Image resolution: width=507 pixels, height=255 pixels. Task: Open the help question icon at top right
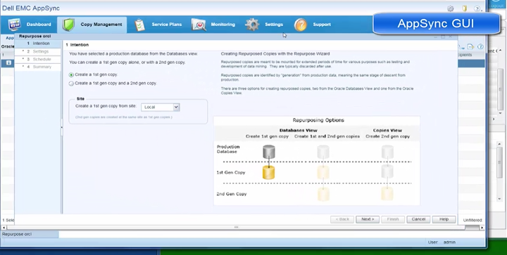[x=477, y=8]
